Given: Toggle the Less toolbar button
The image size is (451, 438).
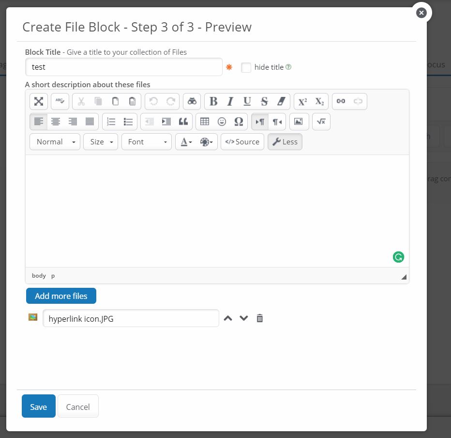Looking at the screenshot, I should 285,142.
